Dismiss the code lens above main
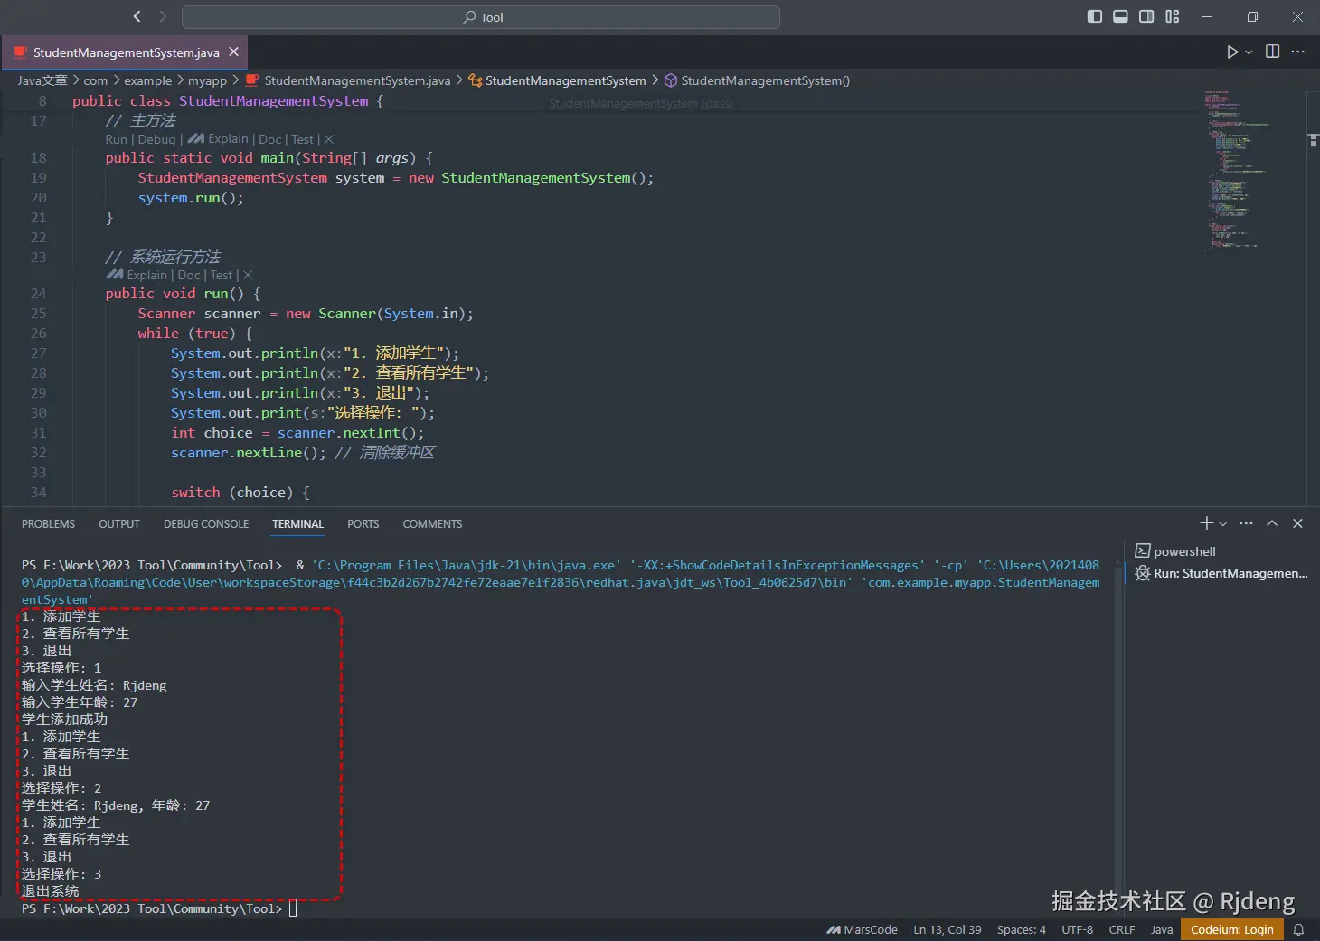The height and width of the screenshot is (941, 1320). pos(329,139)
